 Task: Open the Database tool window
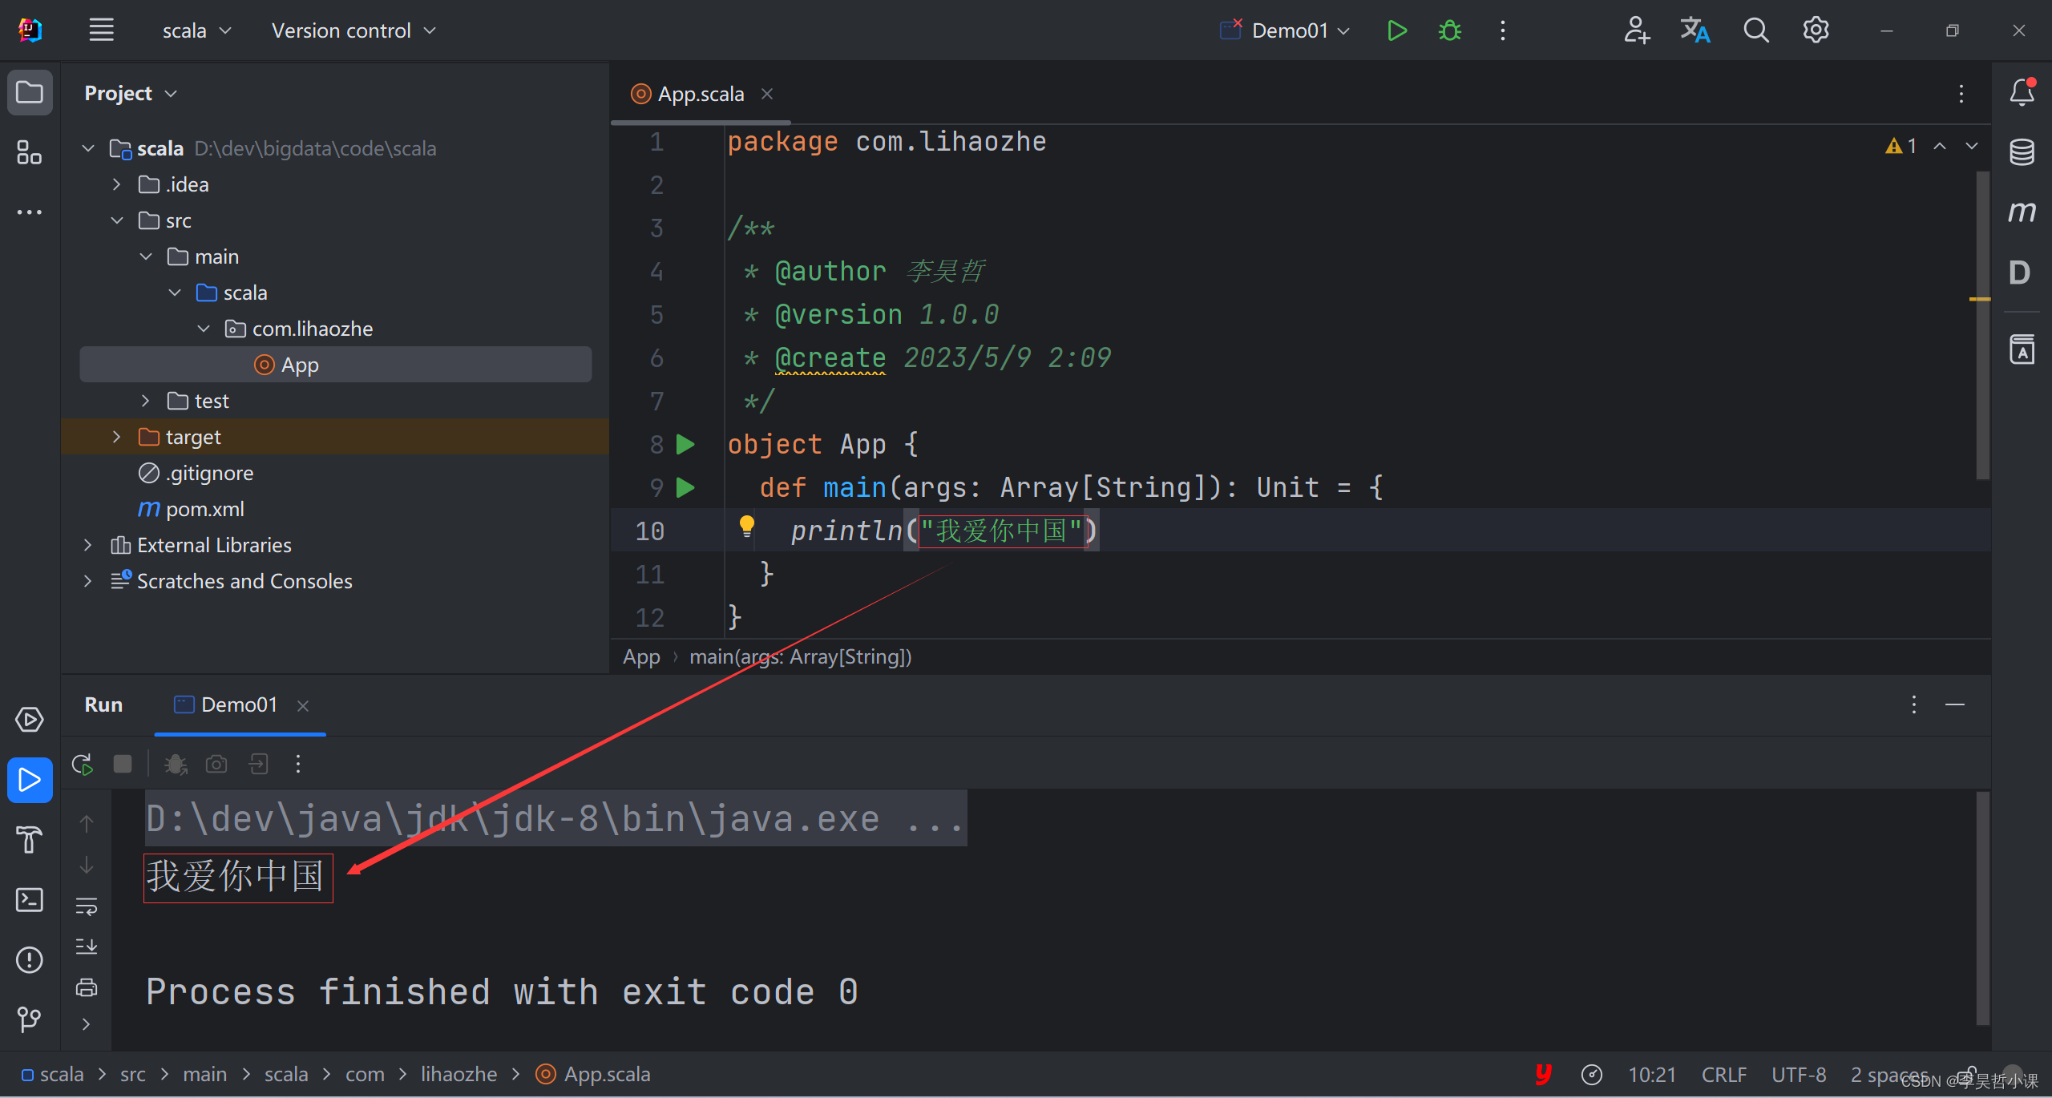[2022, 152]
